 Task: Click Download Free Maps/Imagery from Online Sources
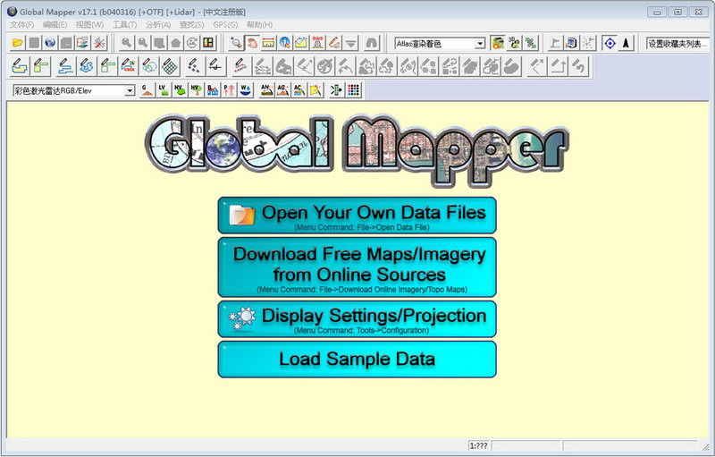pyautogui.click(x=357, y=267)
